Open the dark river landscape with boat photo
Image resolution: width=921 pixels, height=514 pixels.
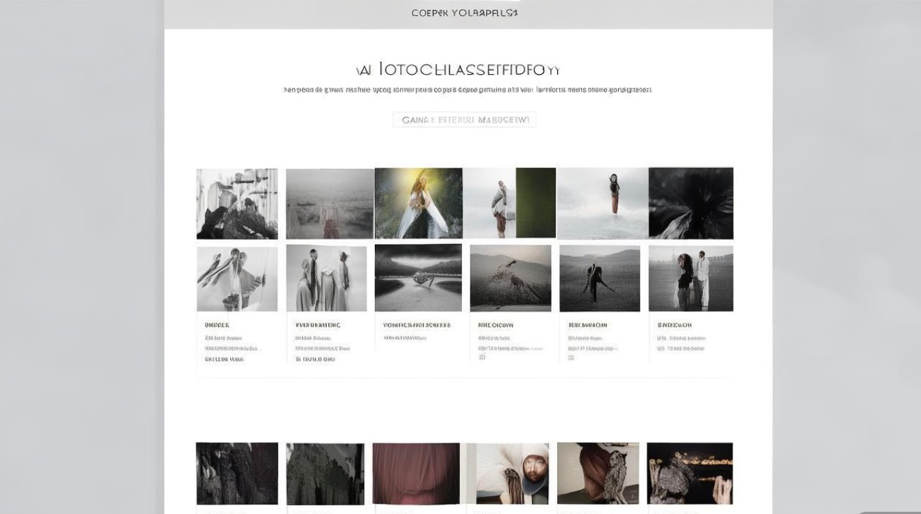[418, 278]
